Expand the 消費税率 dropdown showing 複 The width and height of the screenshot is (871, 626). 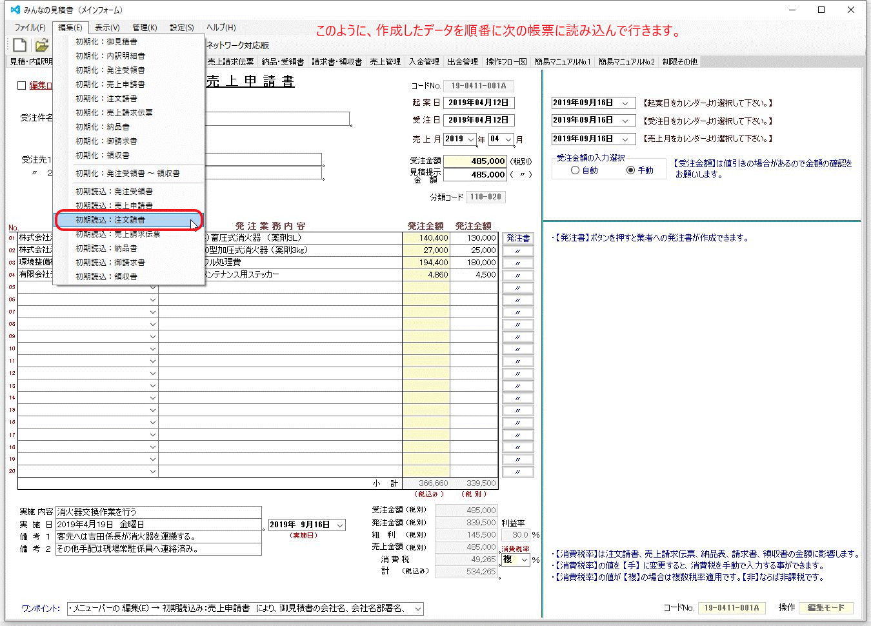tap(524, 560)
